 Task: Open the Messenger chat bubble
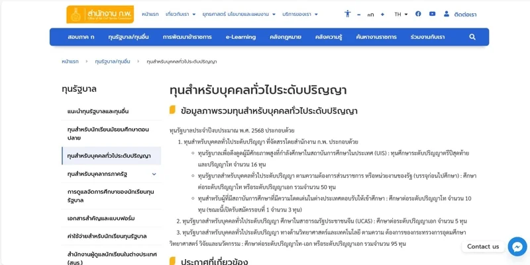[x=517, y=246]
